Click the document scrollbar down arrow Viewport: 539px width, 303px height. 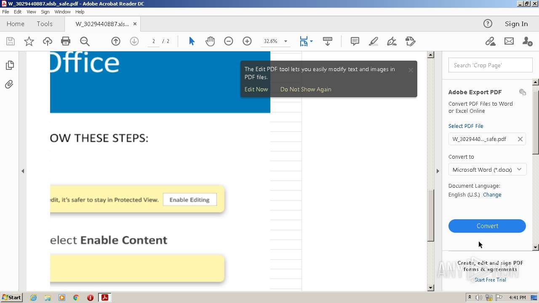click(431, 288)
